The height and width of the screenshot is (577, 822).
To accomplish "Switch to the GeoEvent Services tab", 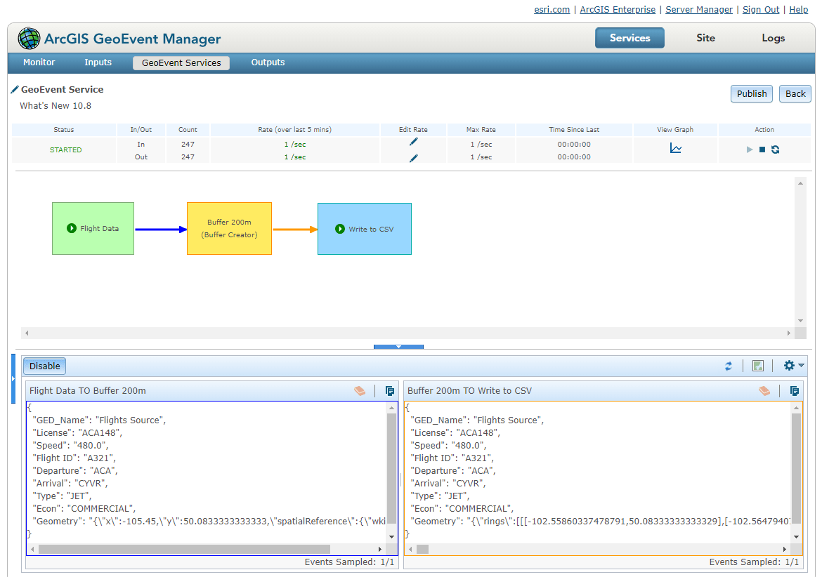I will (x=181, y=63).
